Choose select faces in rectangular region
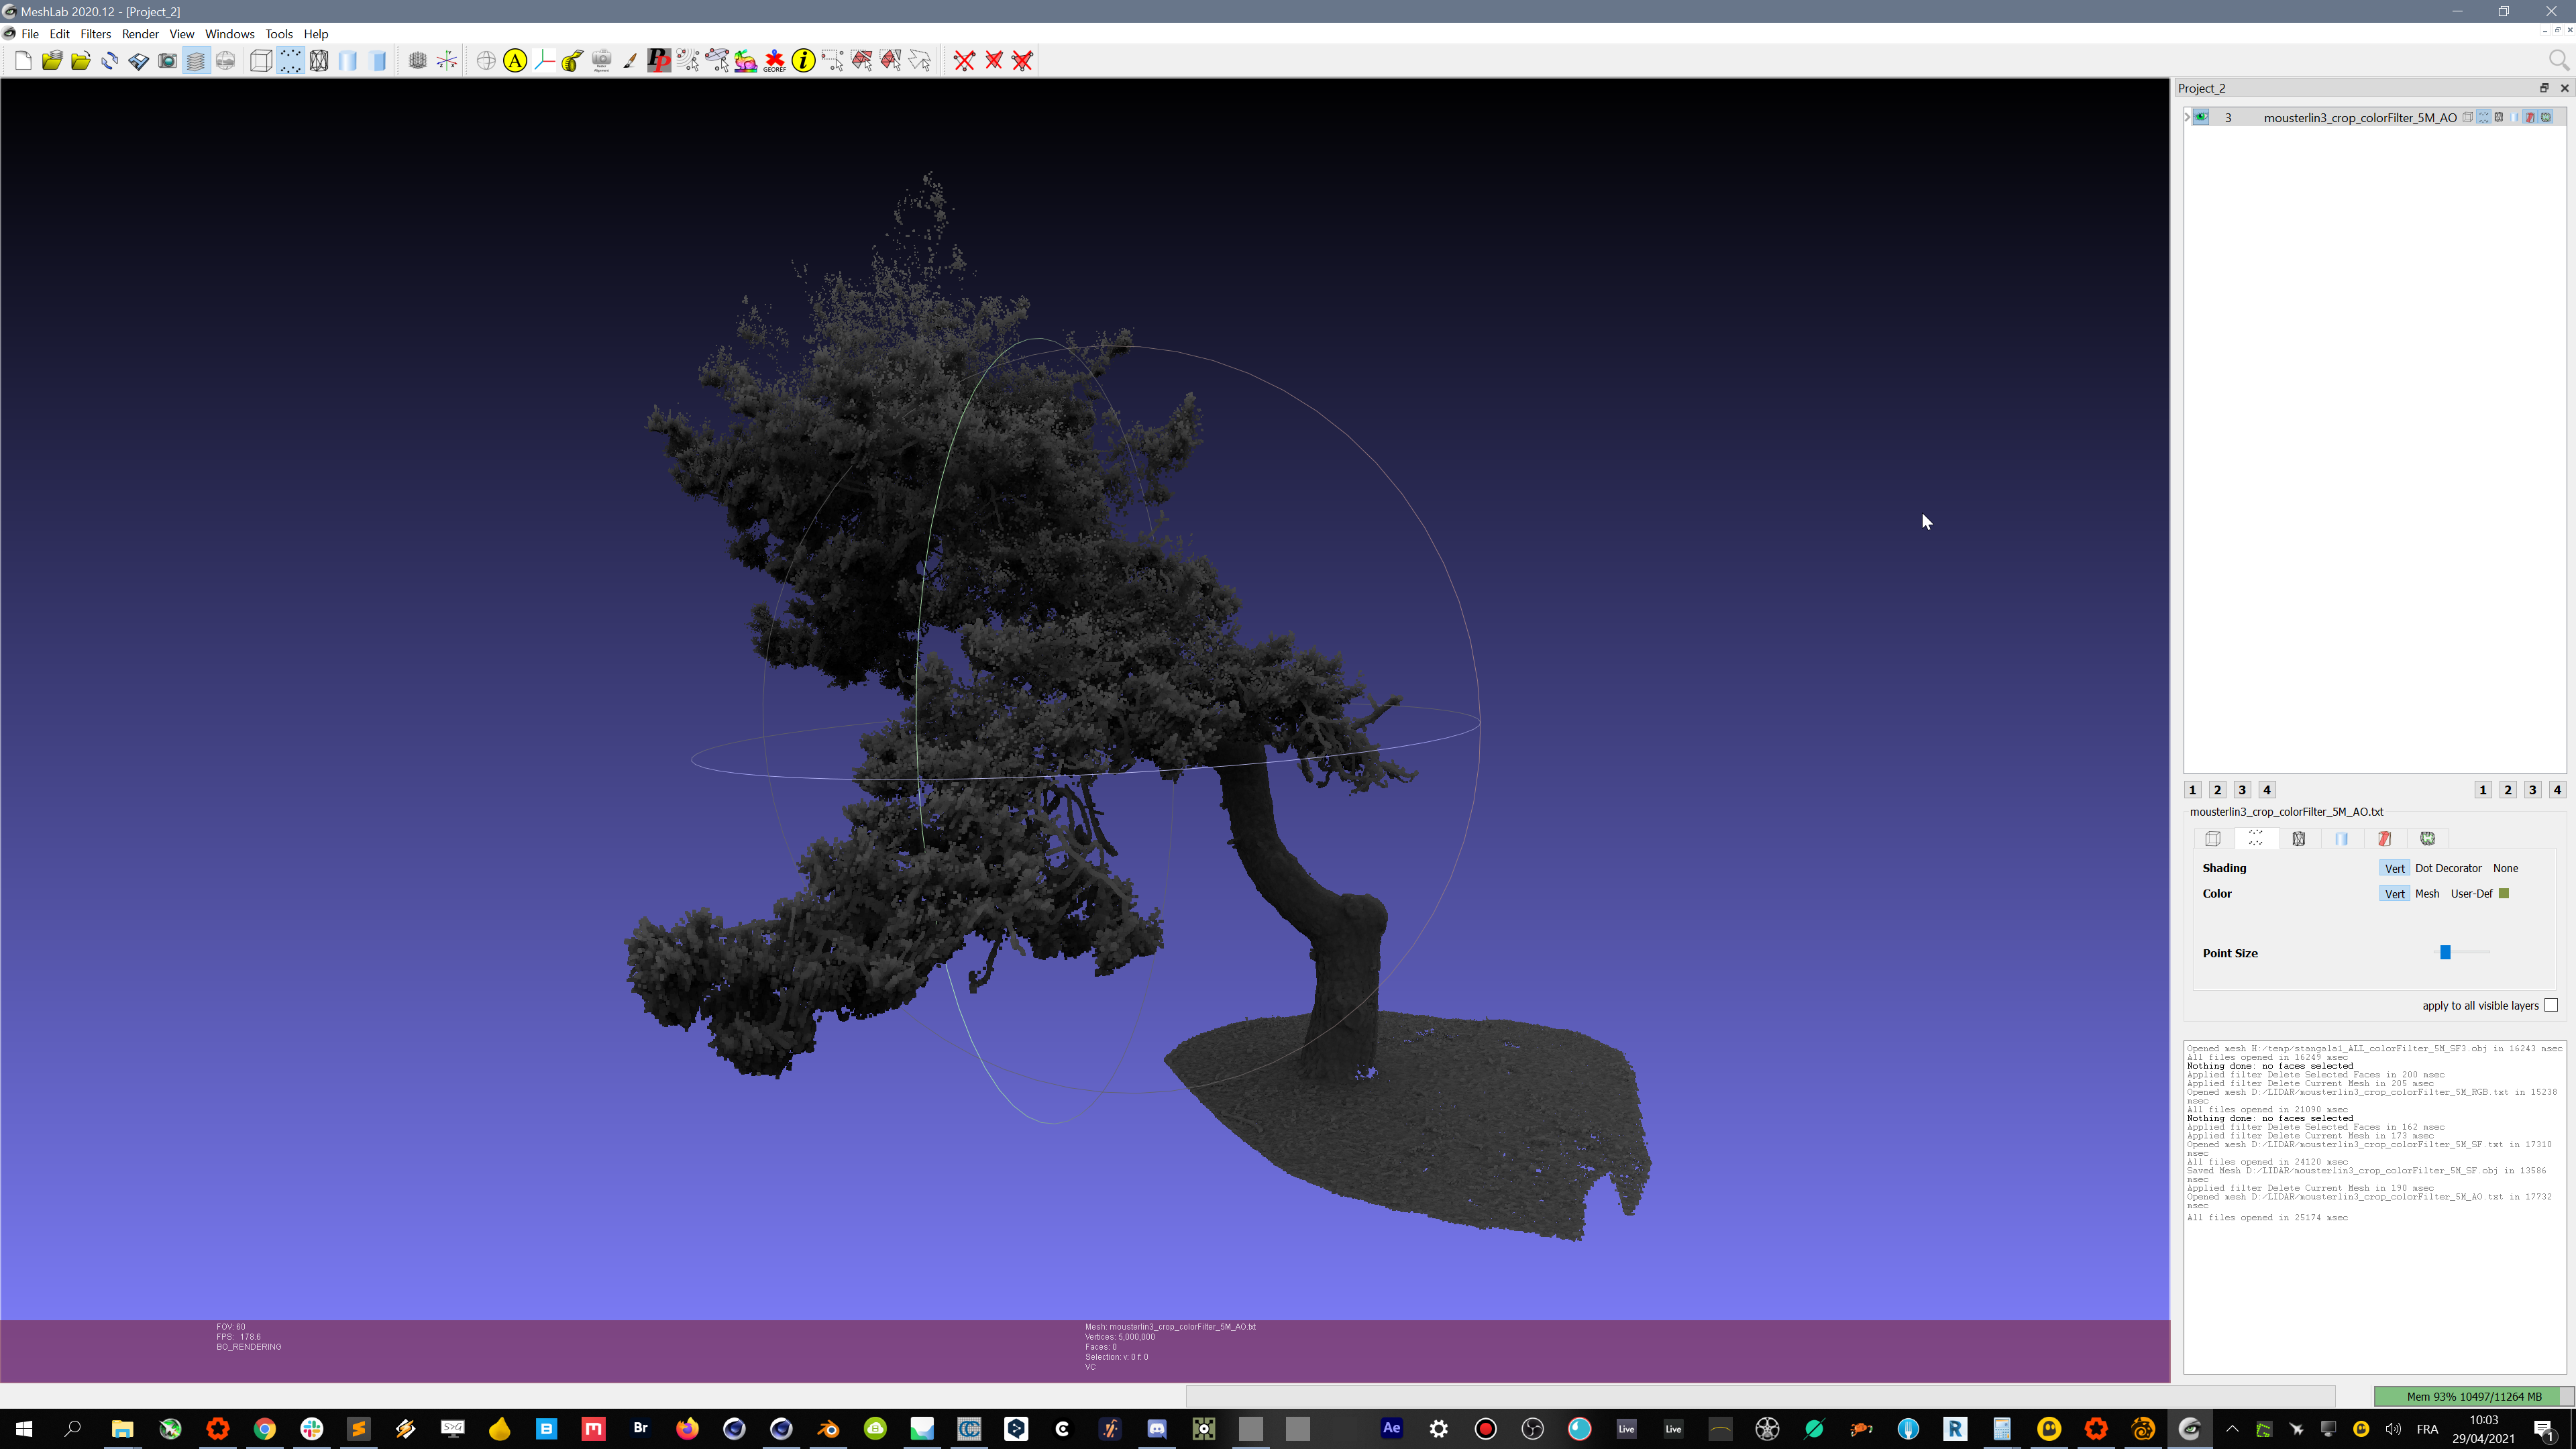Screen dimensions: 2576x1449 tap(862, 61)
